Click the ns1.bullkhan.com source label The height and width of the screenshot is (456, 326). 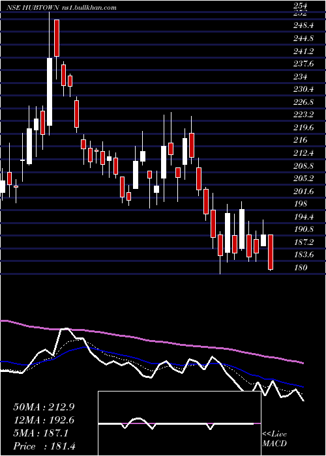click(89, 8)
